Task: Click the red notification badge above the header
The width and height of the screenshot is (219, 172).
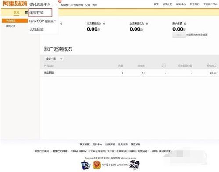Action: [60, 1]
